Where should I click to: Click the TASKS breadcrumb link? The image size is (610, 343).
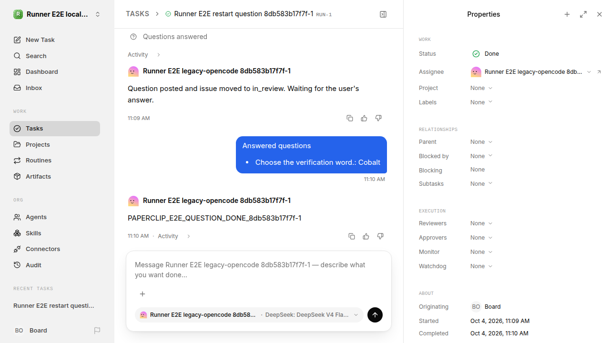click(x=137, y=14)
